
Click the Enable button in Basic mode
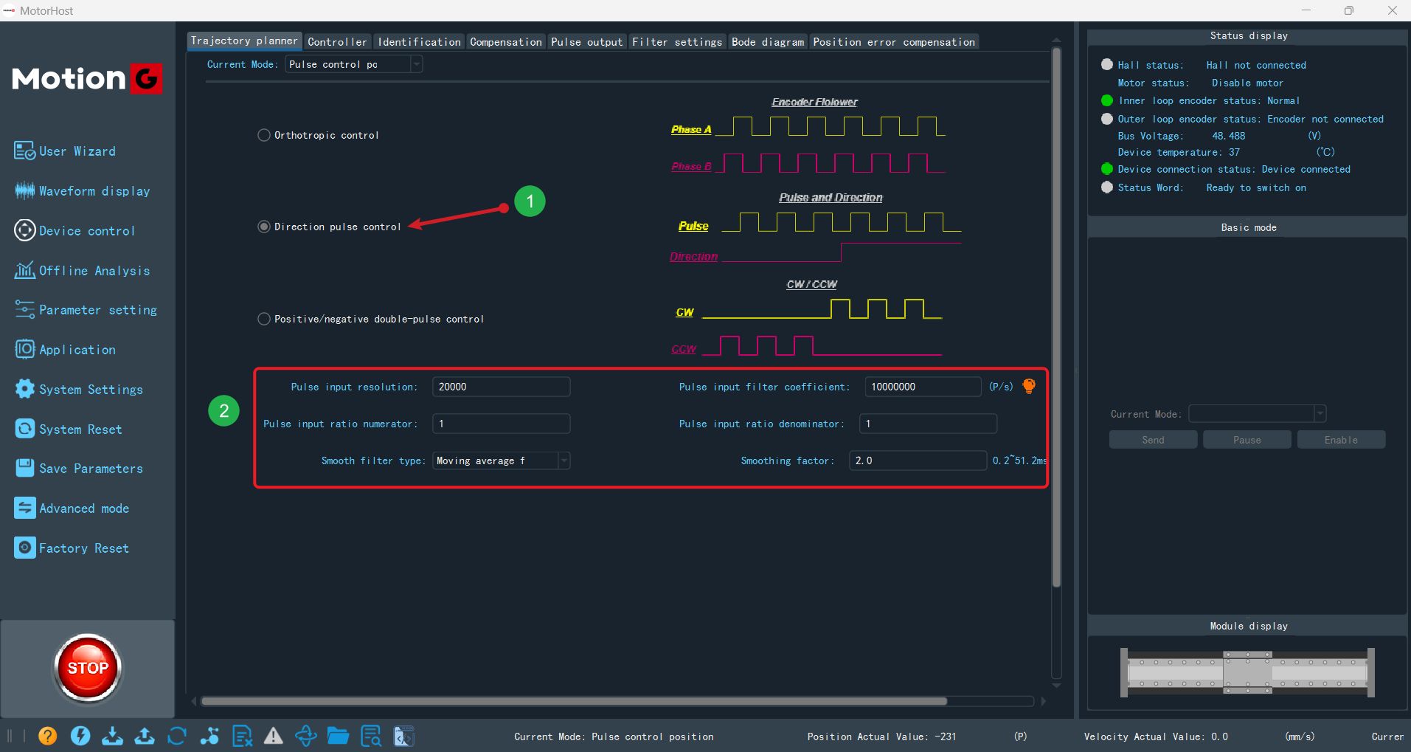tap(1341, 440)
